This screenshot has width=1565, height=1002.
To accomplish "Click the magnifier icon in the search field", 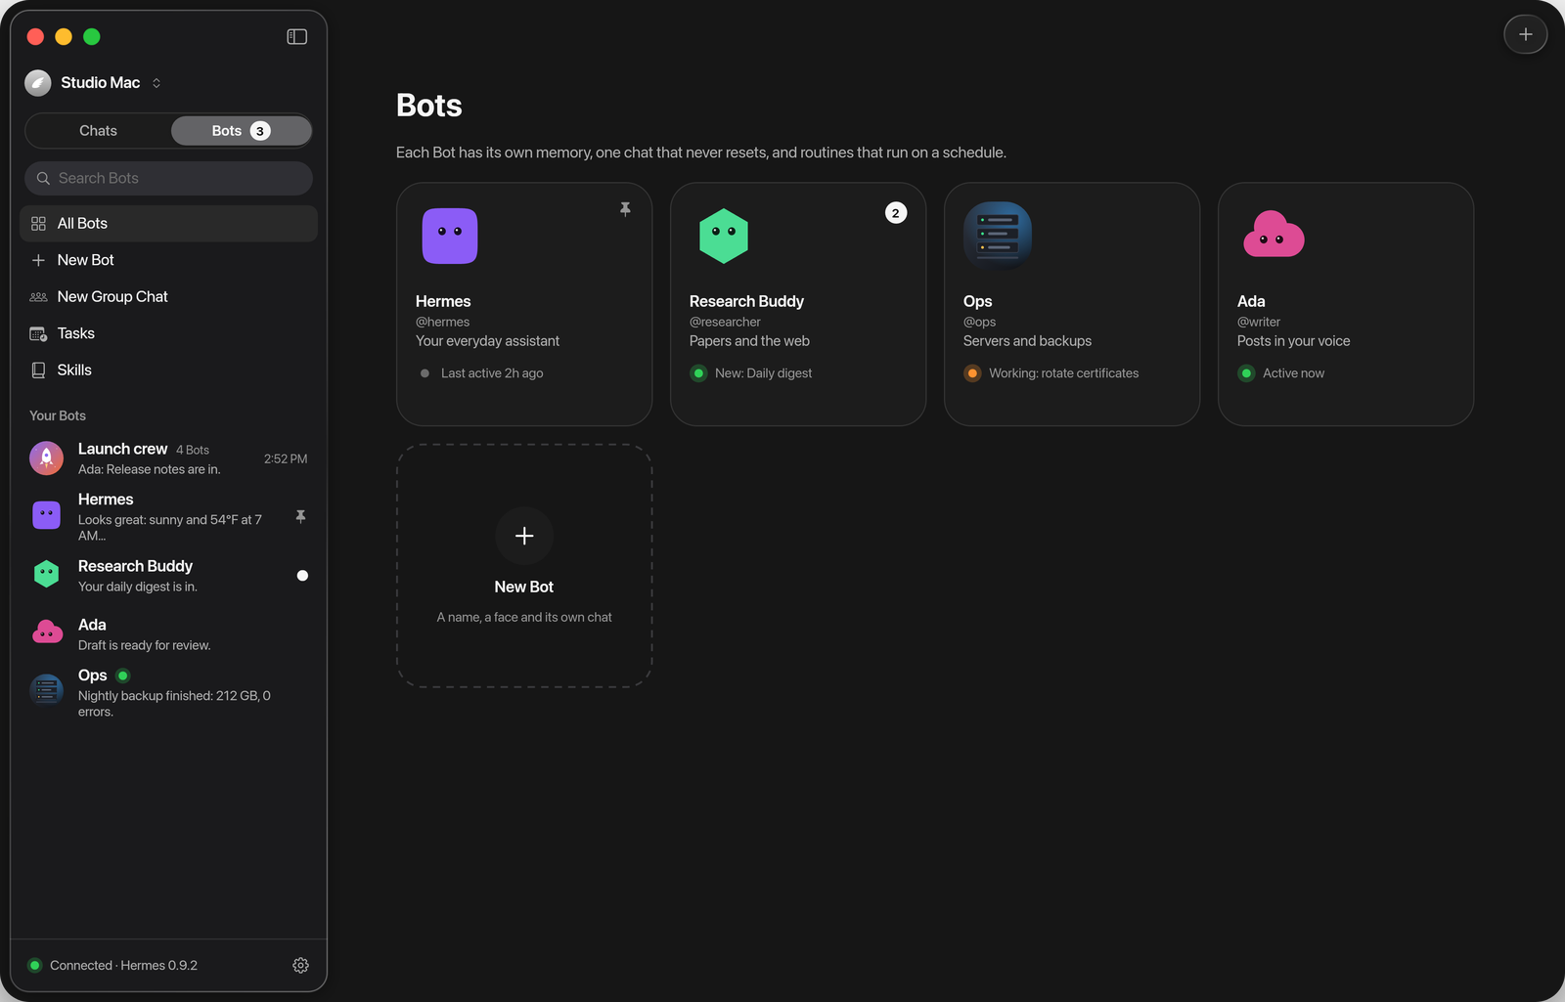I will click(x=43, y=178).
